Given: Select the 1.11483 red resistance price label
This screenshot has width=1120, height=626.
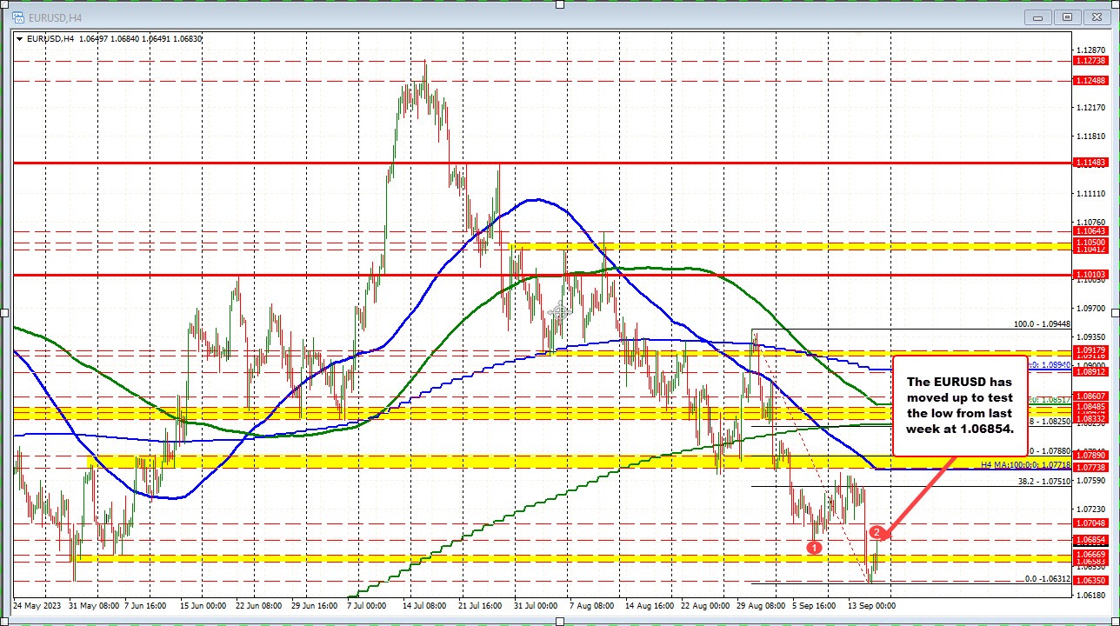Looking at the screenshot, I should 1090,162.
